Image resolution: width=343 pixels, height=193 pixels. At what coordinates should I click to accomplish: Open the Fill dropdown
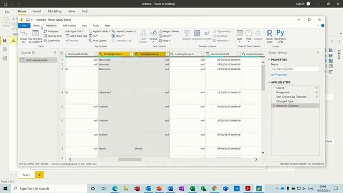point(93,36)
